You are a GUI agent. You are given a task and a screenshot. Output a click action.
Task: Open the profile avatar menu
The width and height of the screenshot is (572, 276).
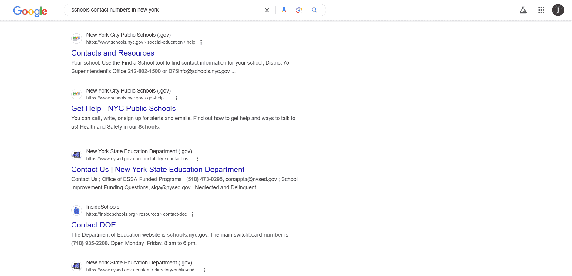558,10
